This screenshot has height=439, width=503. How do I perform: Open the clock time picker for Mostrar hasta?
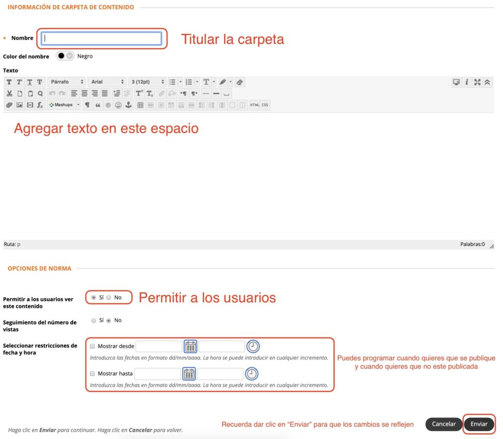click(x=251, y=374)
